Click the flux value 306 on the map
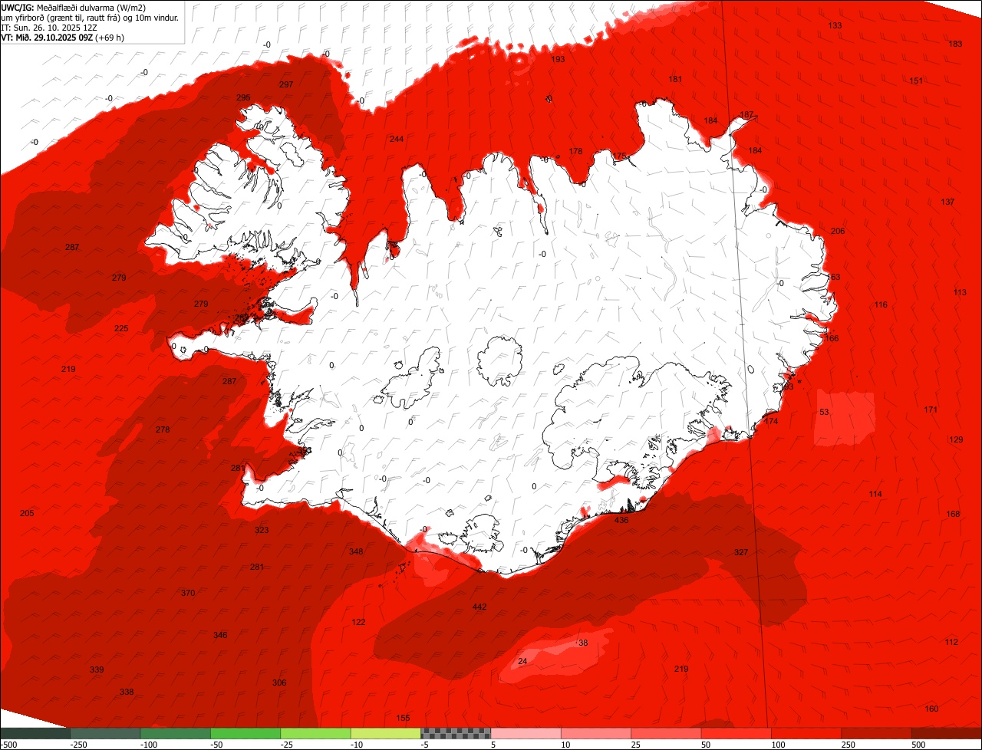The width and height of the screenshot is (982, 750). [x=279, y=683]
